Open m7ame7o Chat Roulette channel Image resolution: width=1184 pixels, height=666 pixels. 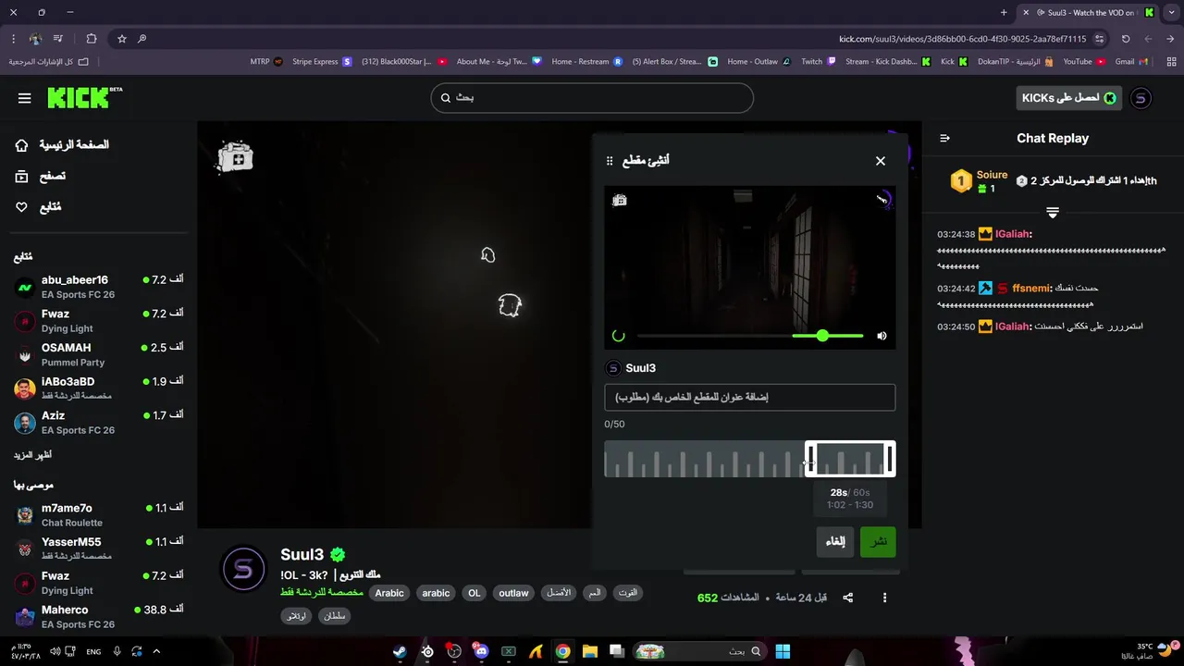pyautogui.click(x=99, y=515)
